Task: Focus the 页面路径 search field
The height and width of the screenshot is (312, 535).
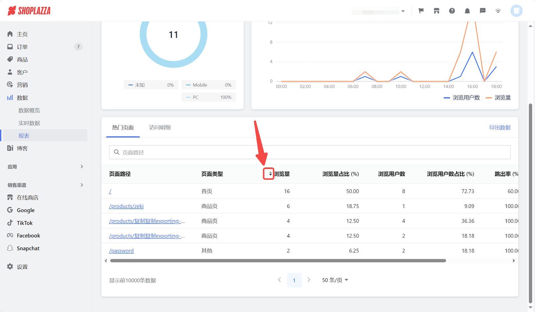Action: 310,152
